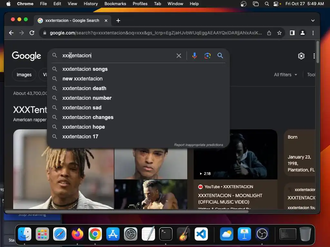Click the date and time in menu bar
The width and height of the screenshot is (330, 247).
pos(305,4)
